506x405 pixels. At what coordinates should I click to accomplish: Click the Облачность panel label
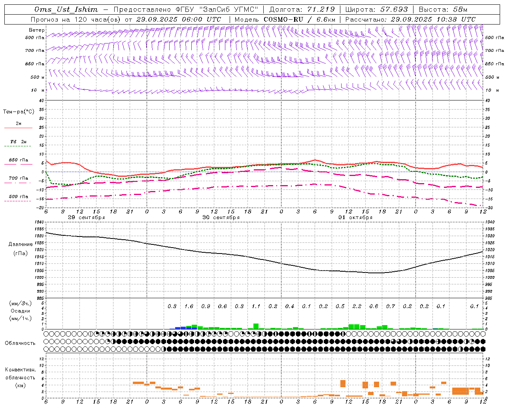[20, 343]
